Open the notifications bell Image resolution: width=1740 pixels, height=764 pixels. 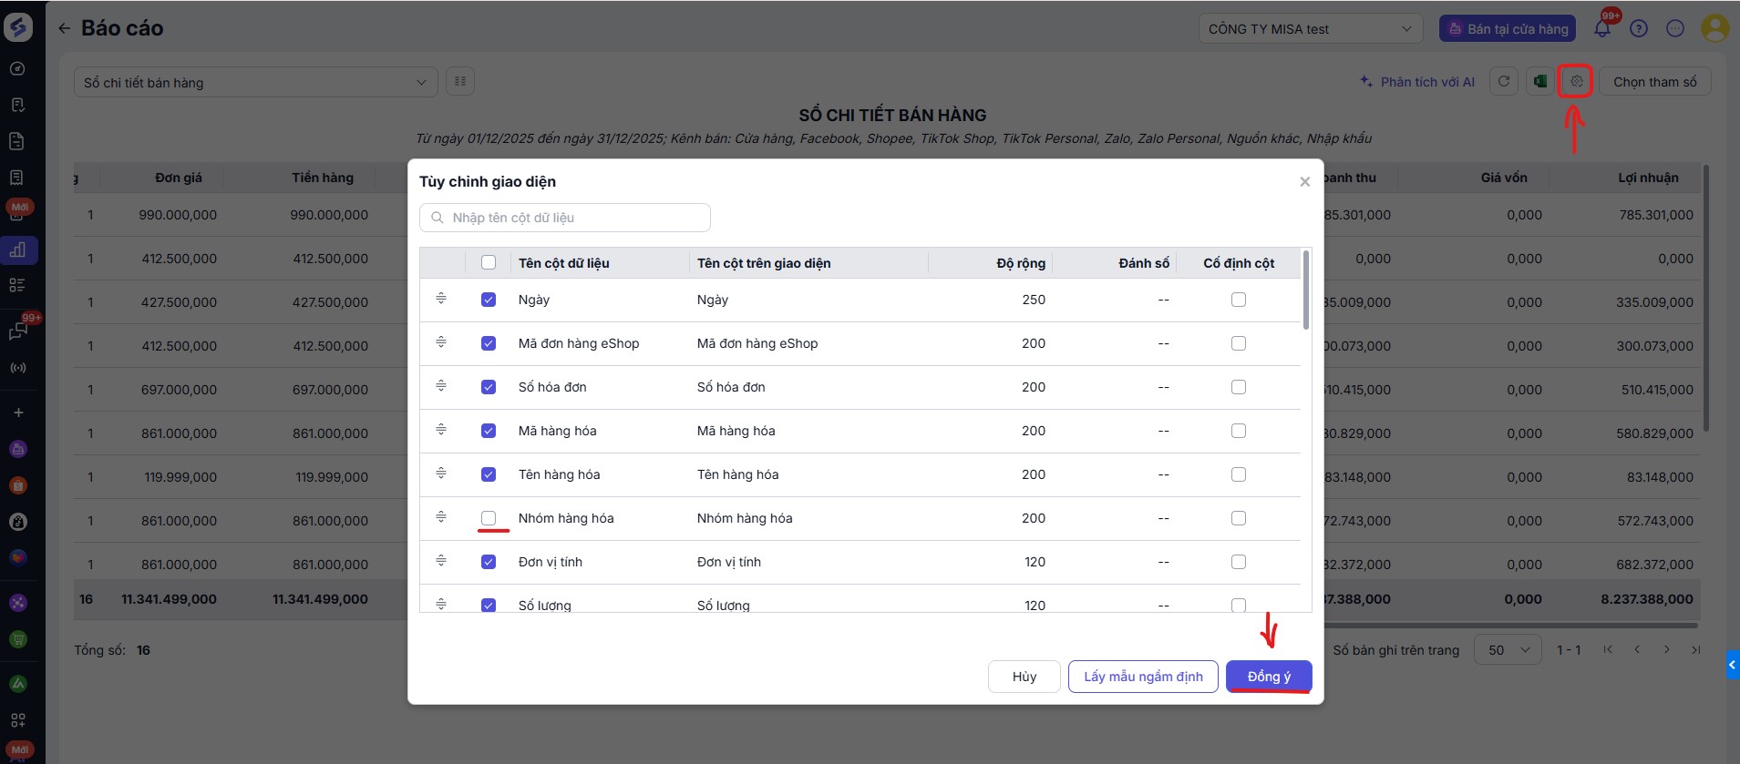tap(1602, 28)
